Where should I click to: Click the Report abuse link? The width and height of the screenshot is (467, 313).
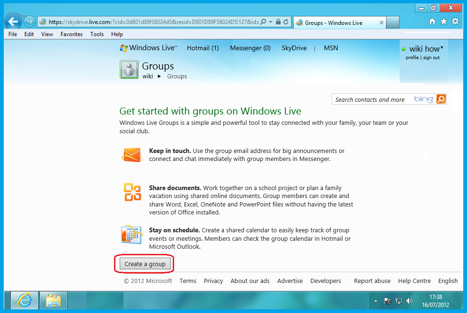[372, 281]
